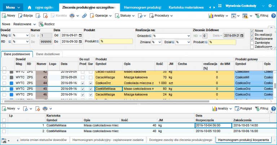Select the checkbox for schedule line 1
Viewport: 277px width, 145px height.
pos(4,126)
